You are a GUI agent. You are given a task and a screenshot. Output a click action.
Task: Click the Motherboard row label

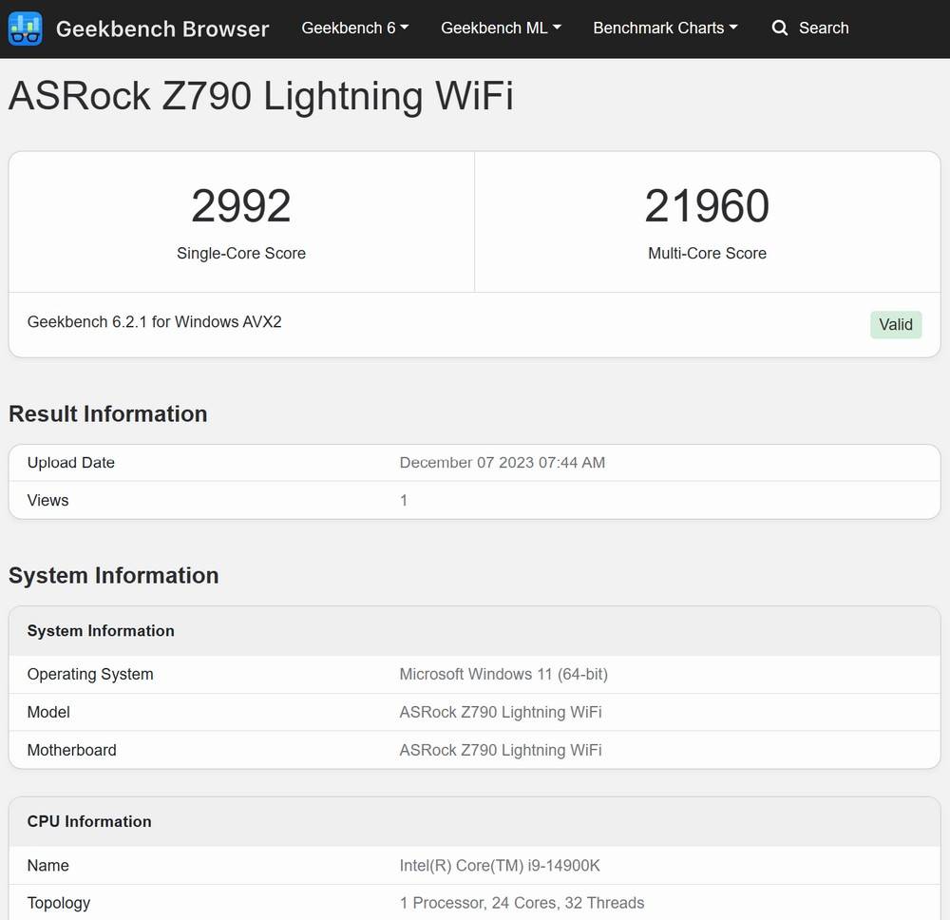(x=72, y=751)
